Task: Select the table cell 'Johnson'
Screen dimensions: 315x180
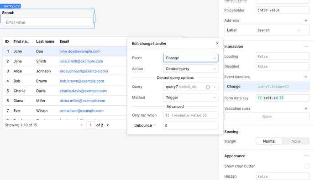Action: point(43,71)
